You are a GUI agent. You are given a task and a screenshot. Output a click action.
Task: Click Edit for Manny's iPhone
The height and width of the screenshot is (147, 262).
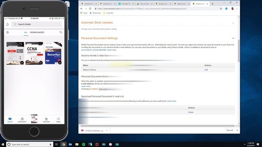click(x=206, y=70)
